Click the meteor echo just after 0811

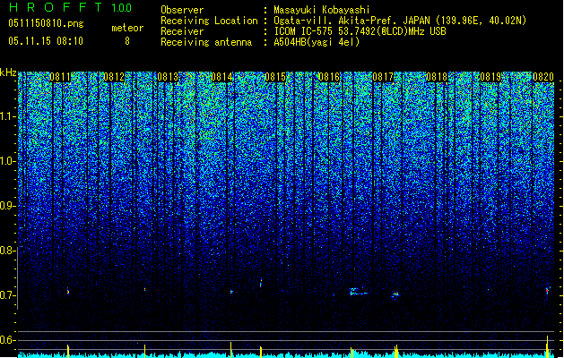[67, 292]
